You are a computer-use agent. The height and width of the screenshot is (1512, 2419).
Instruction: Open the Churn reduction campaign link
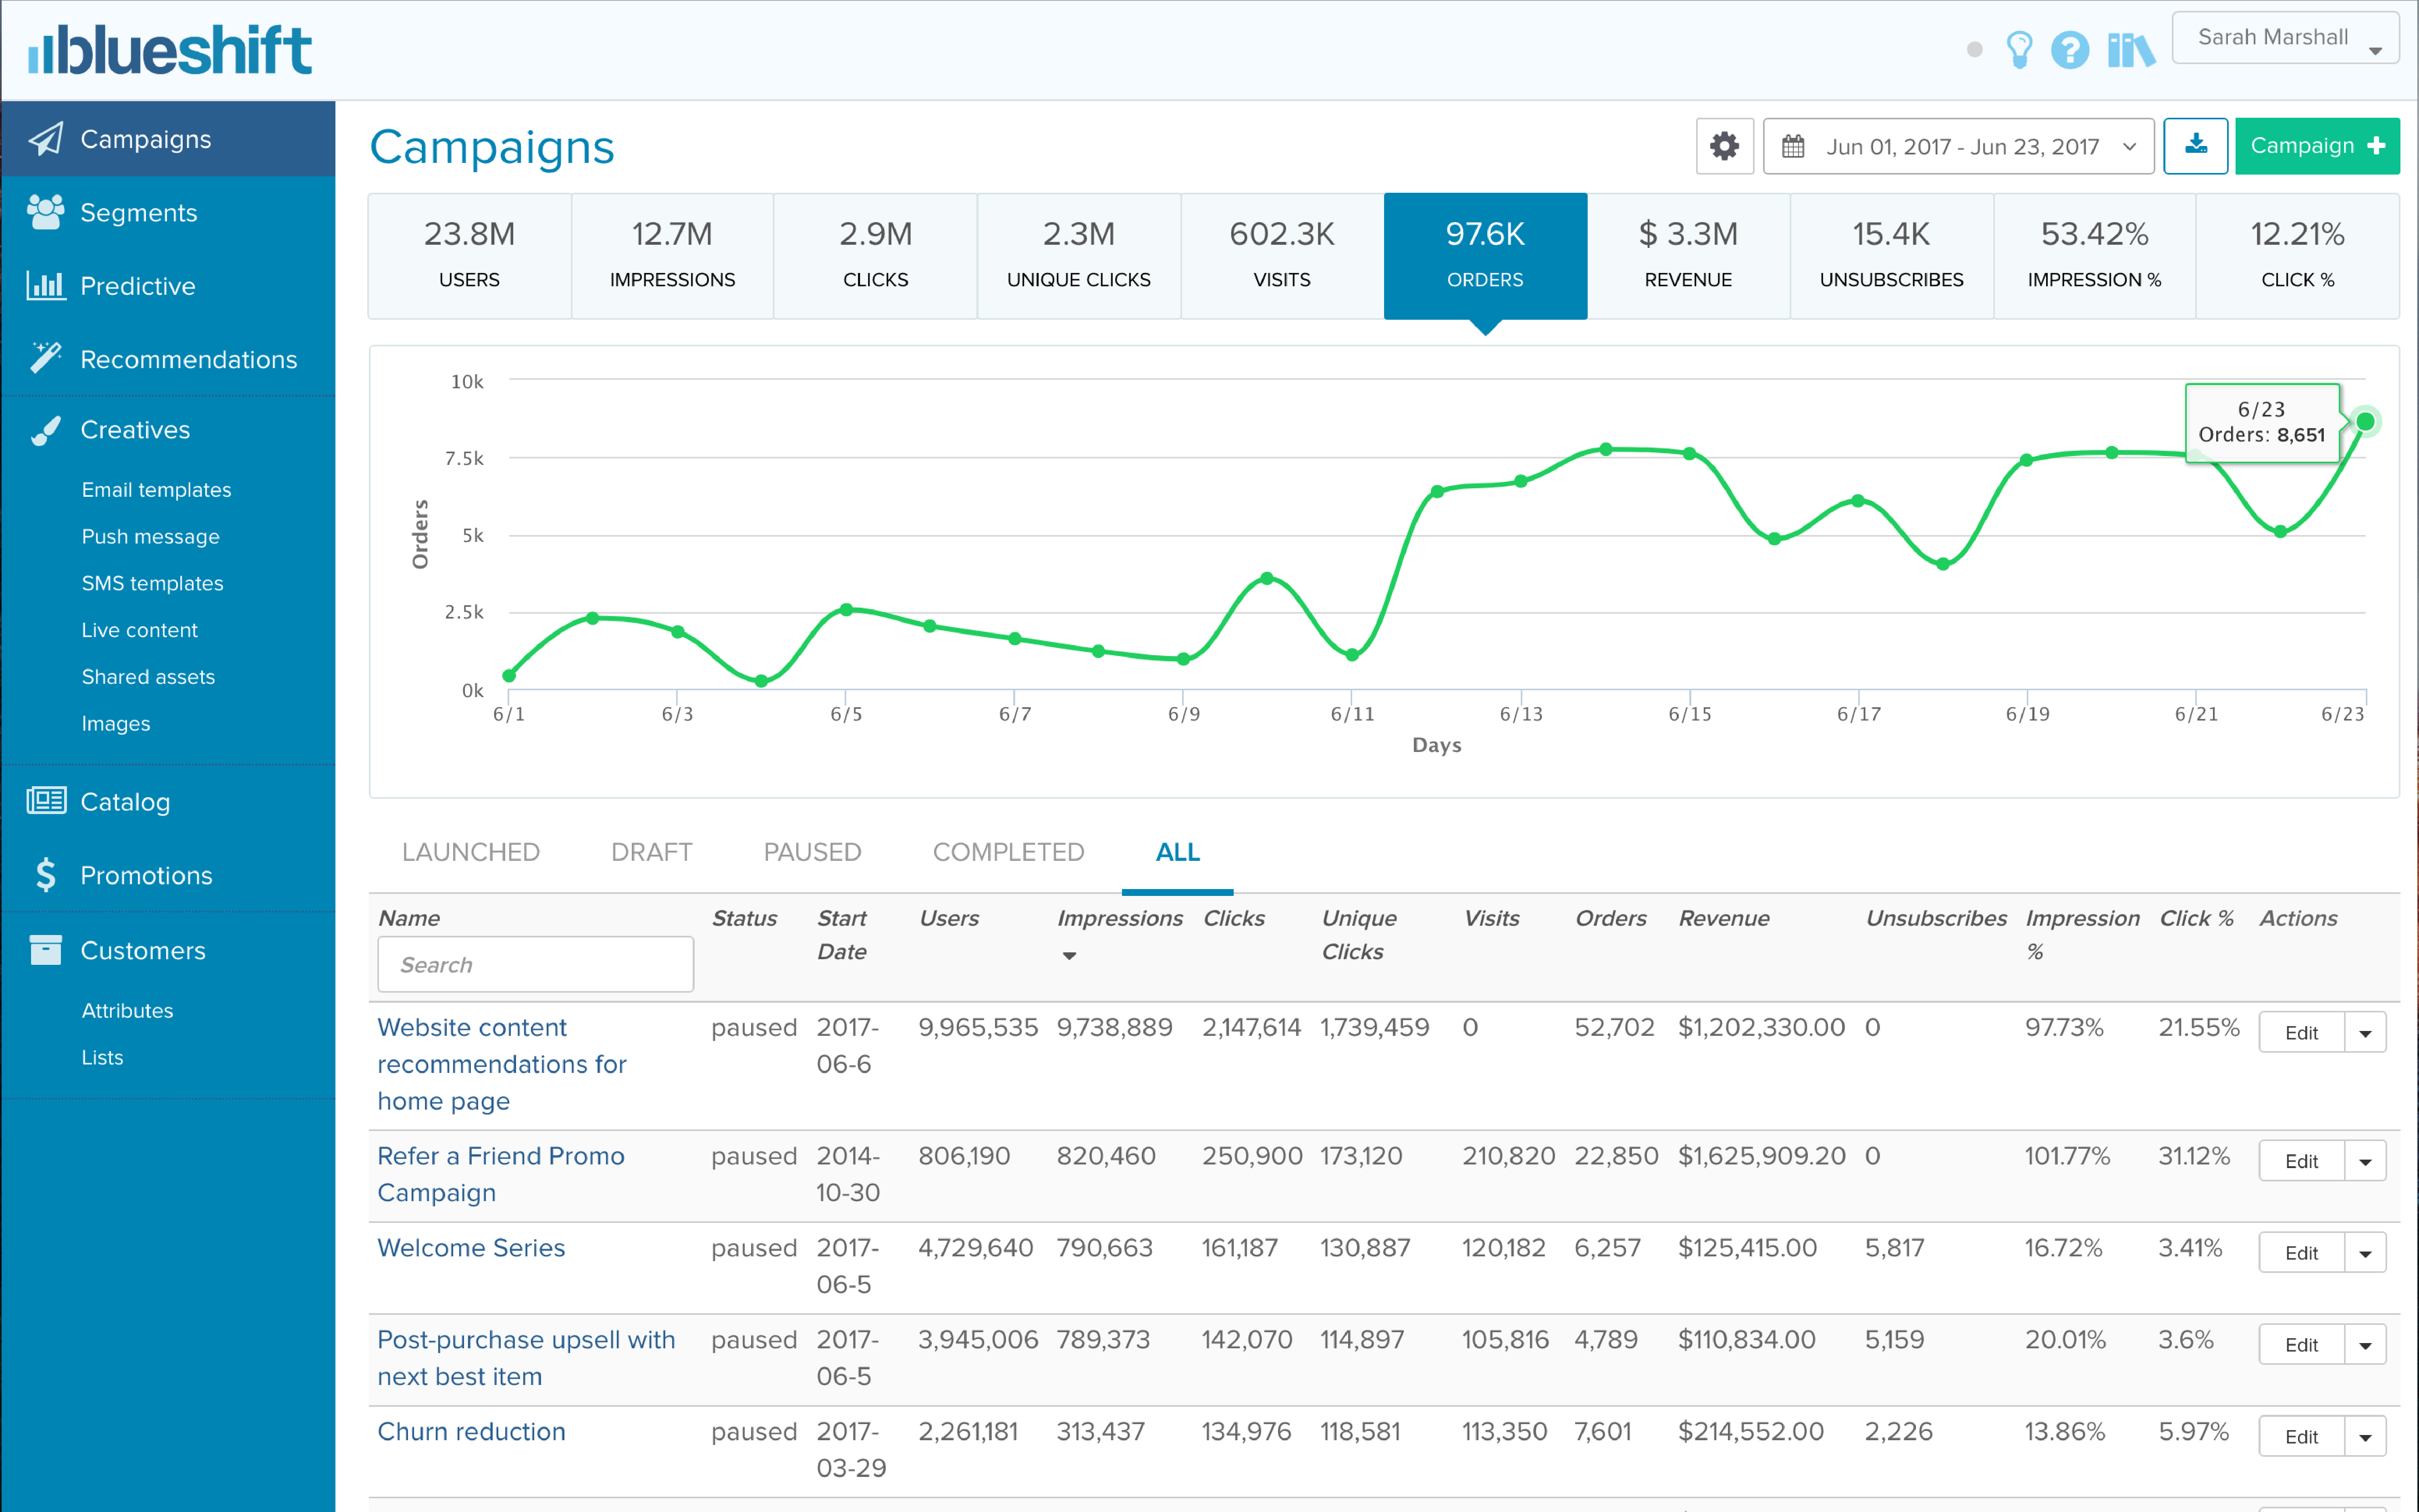(x=471, y=1432)
